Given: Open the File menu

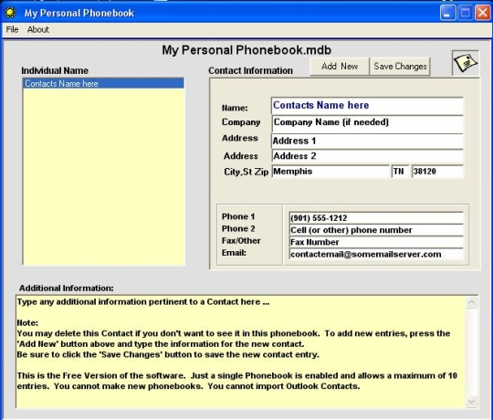Looking at the screenshot, I should [x=12, y=29].
